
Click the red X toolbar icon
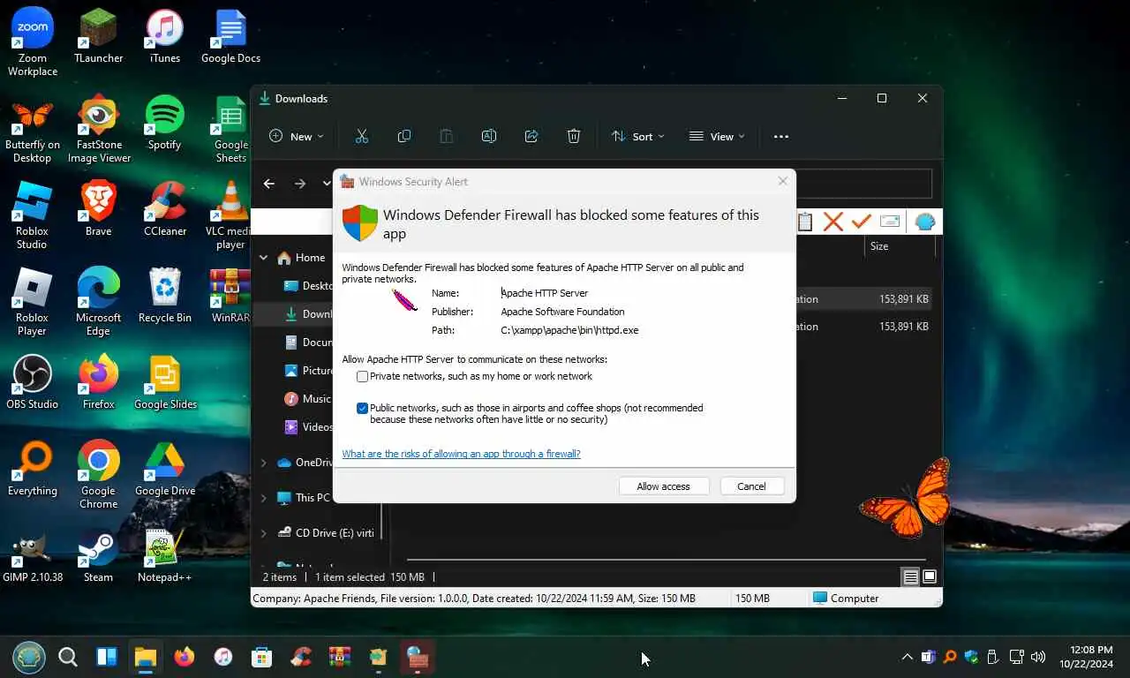pyautogui.click(x=833, y=222)
